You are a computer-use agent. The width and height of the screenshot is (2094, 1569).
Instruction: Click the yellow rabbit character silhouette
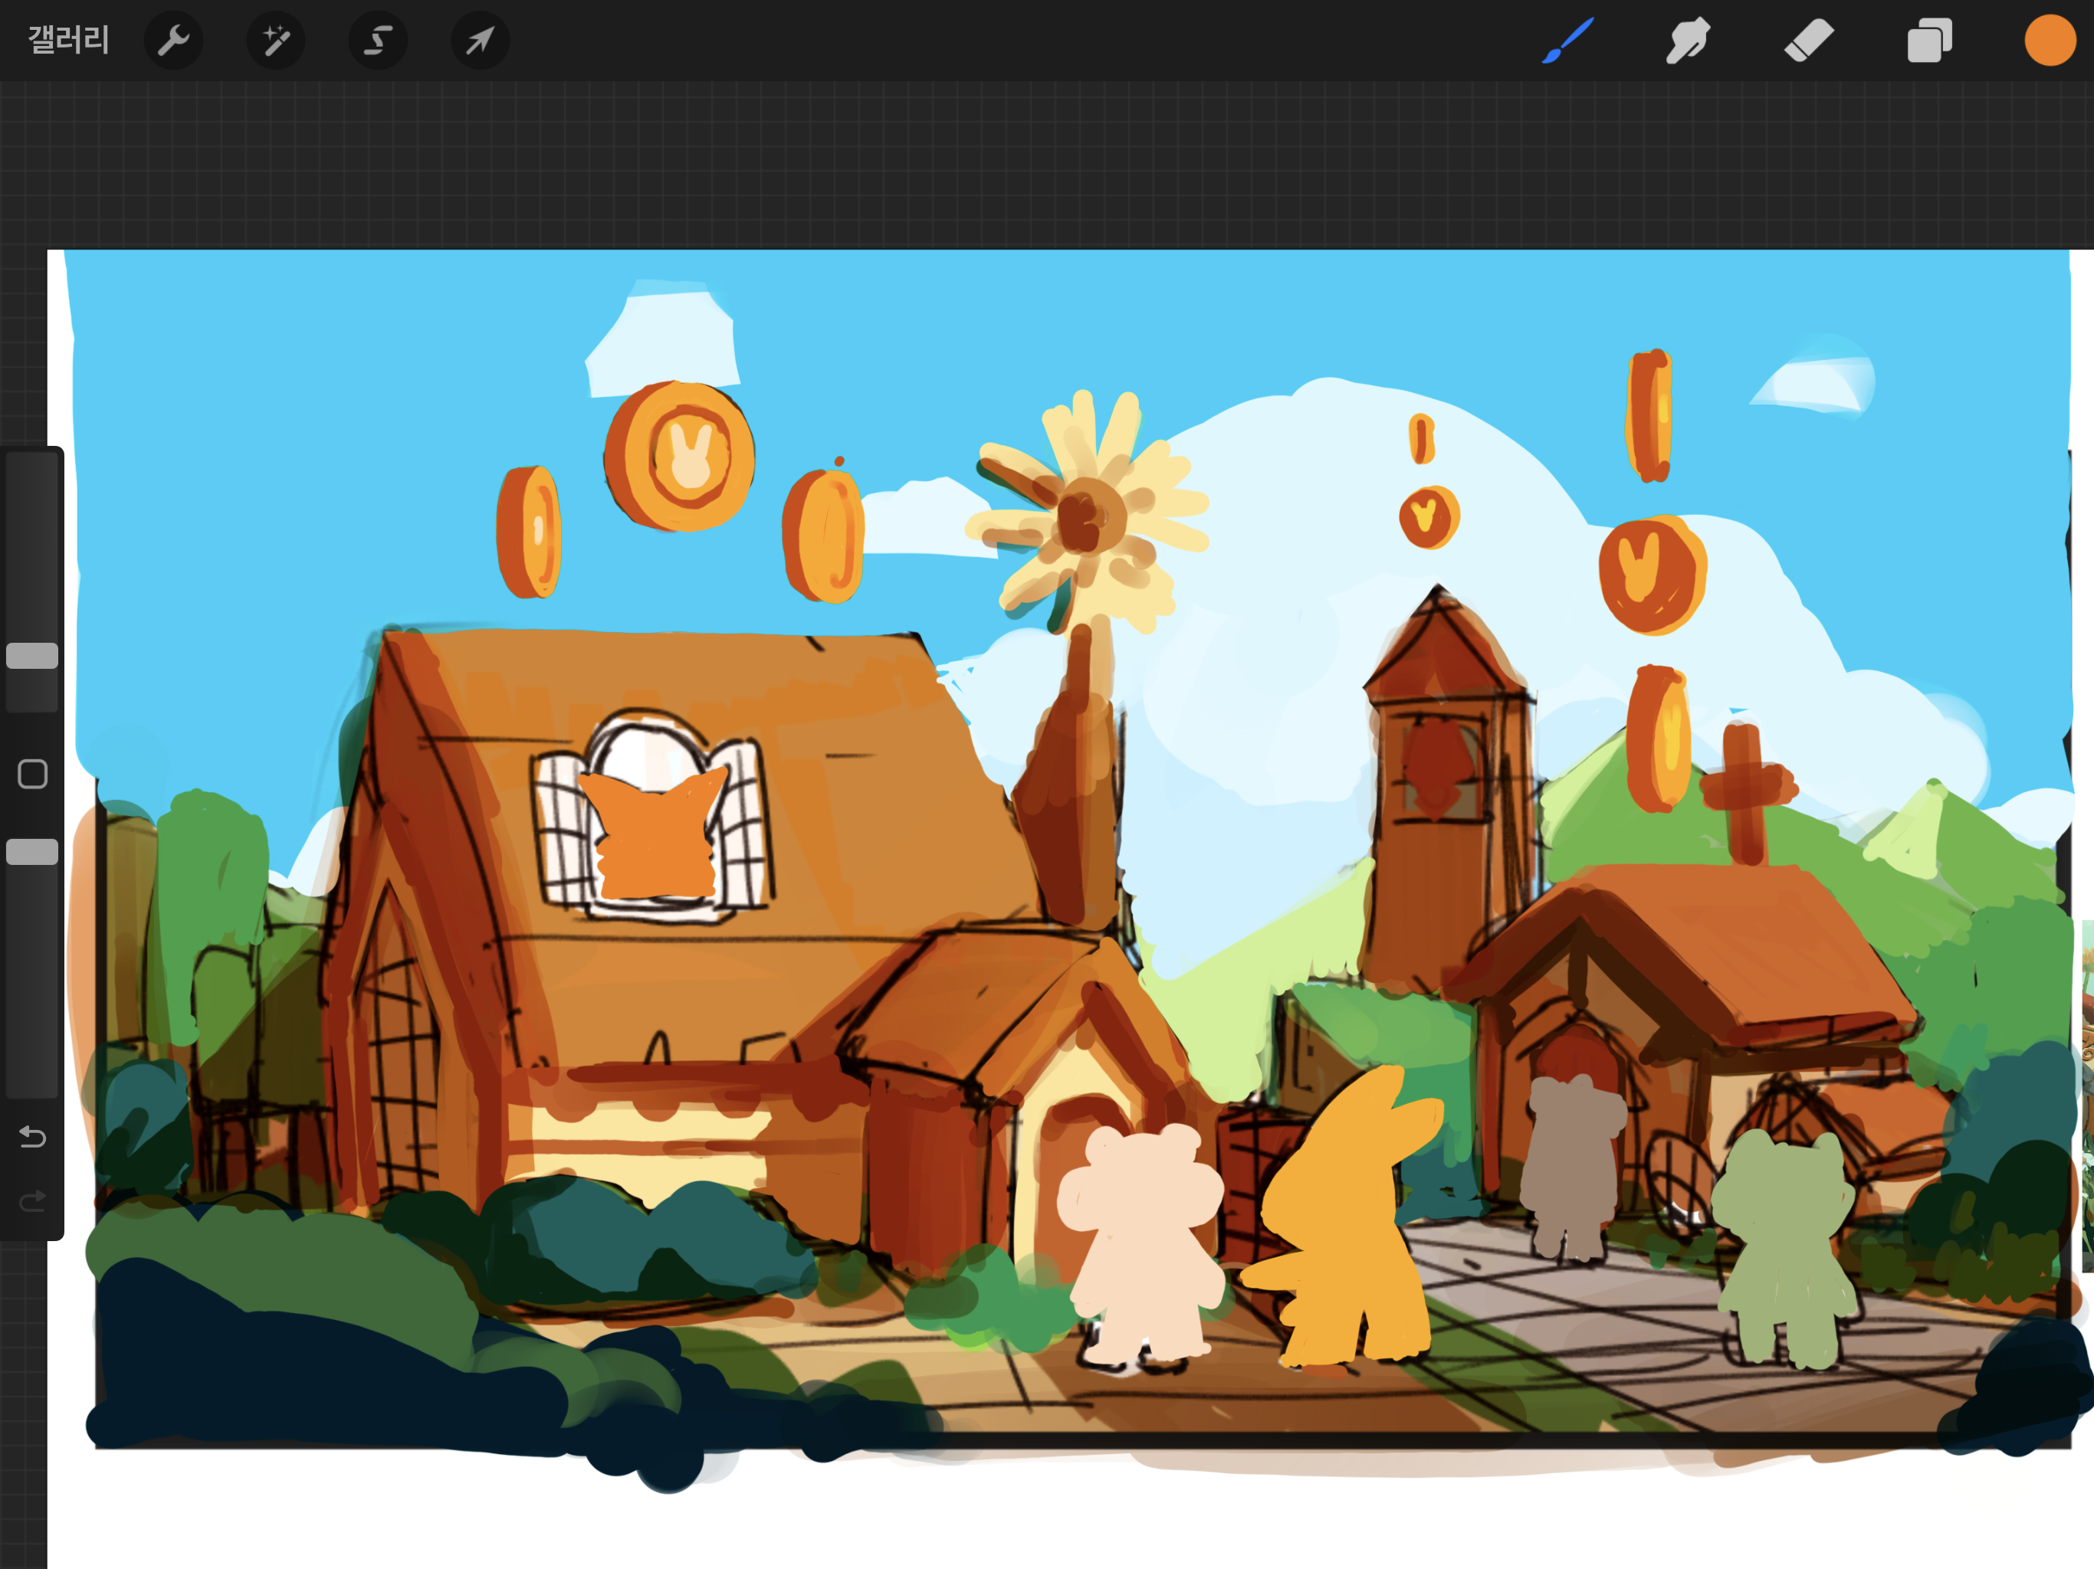coord(1349,1230)
